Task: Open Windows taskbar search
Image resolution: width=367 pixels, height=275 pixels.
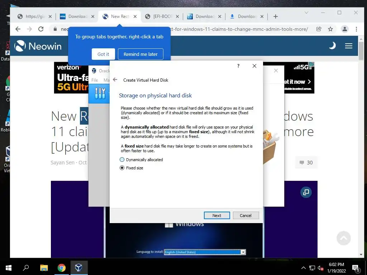Action: pos(26,268)
